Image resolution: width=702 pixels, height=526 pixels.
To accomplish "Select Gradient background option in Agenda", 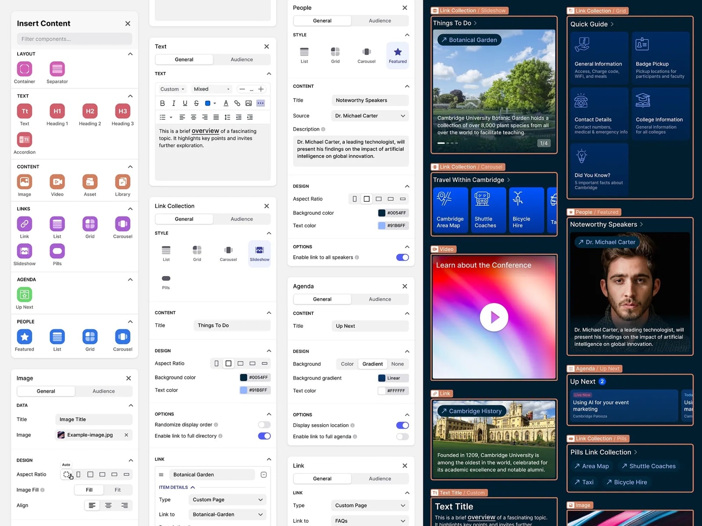I will click(372, 364).
